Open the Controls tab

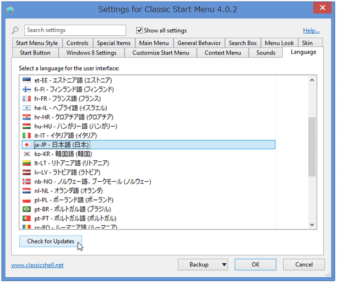tap(78, 43)
